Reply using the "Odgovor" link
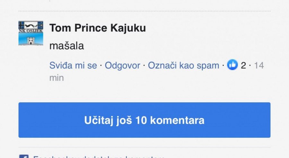 coord(123,66)
